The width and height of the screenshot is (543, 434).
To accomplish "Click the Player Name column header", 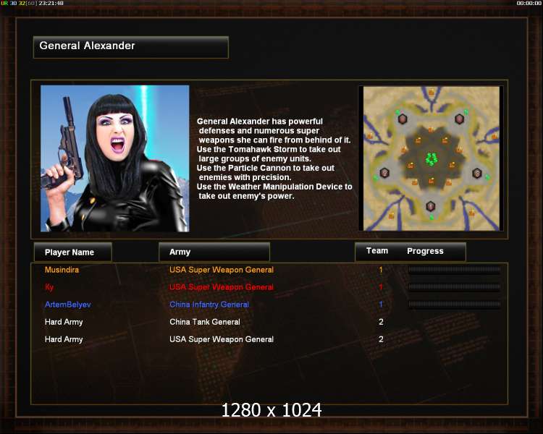I will (72, 252).
